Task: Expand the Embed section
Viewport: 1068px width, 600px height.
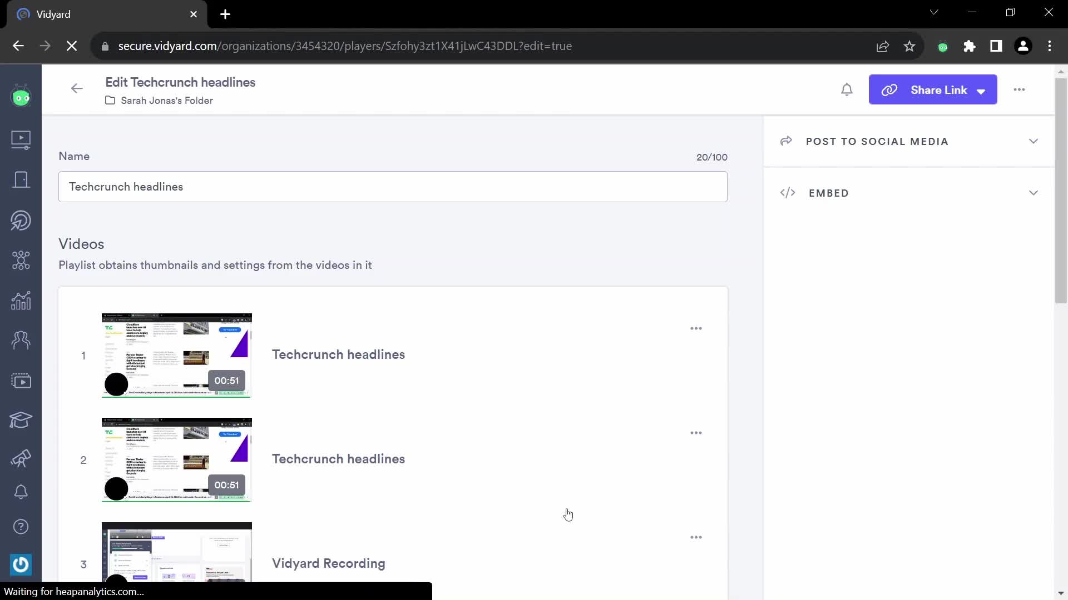Action: point(1034,193)
